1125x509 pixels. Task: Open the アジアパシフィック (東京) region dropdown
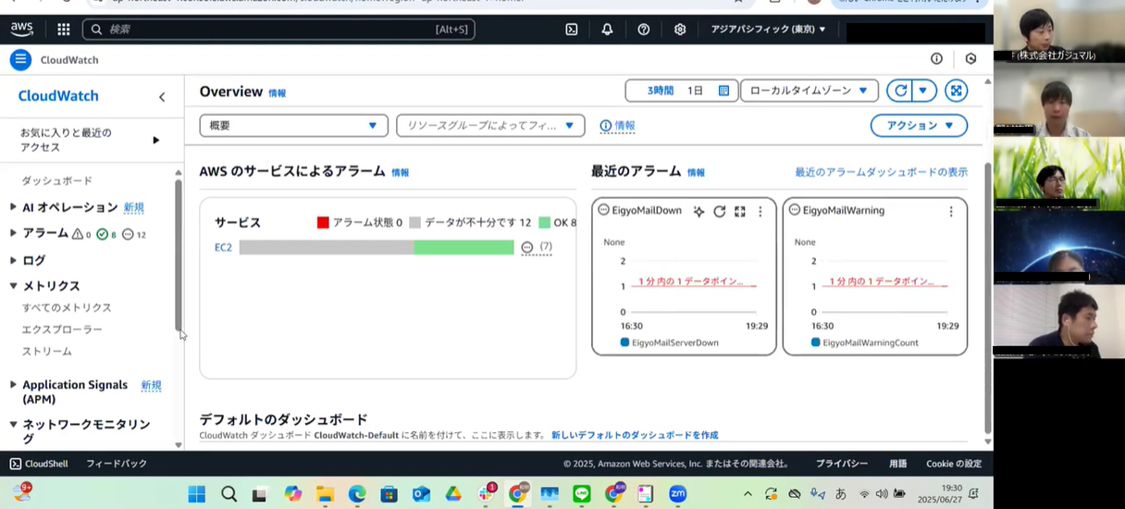click(x=768, y=30)
